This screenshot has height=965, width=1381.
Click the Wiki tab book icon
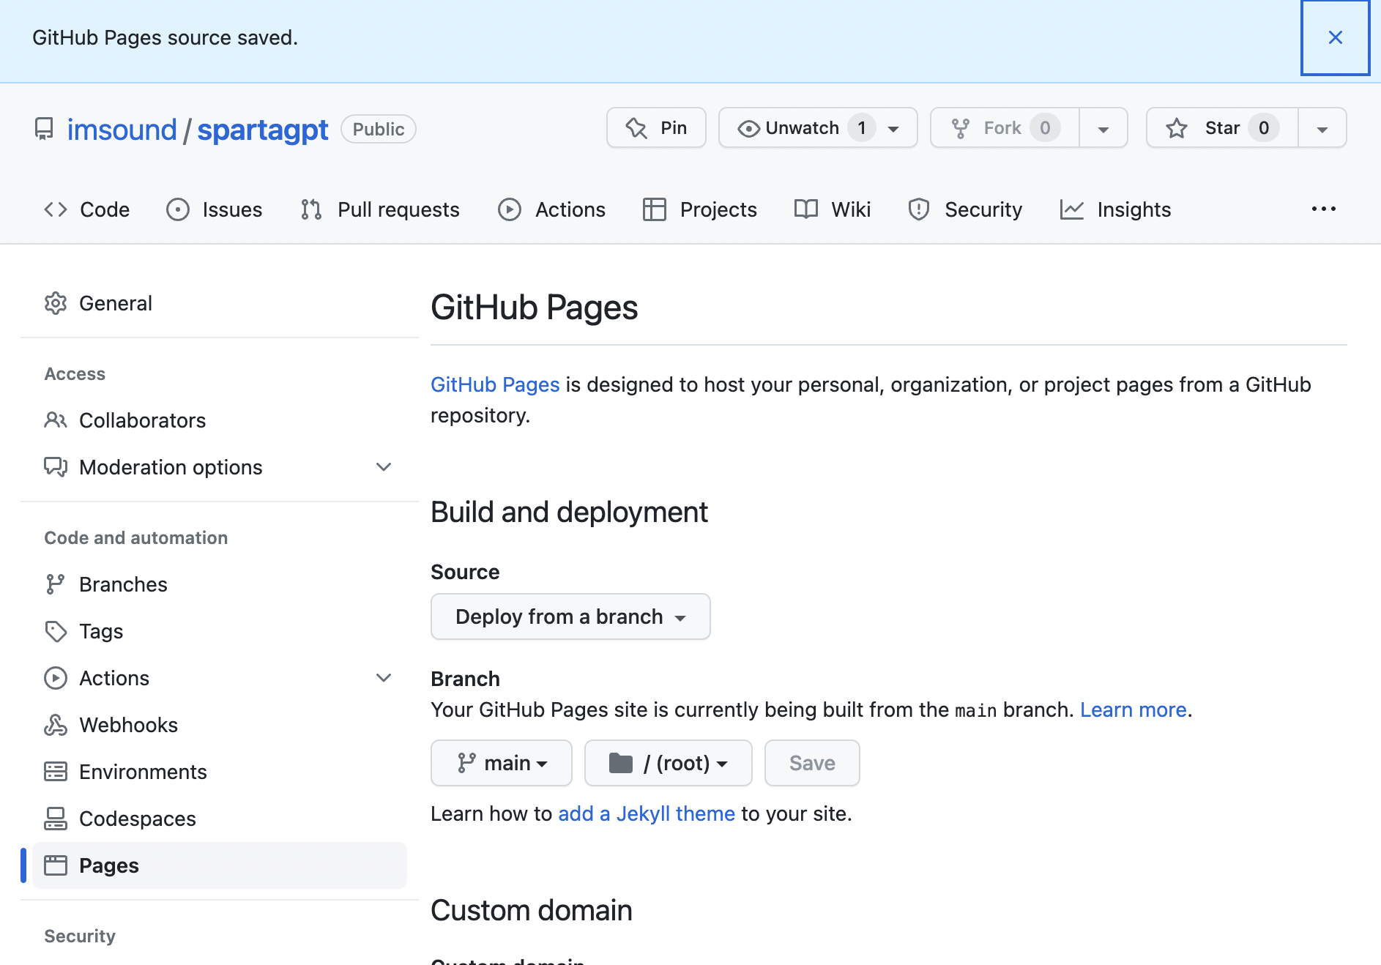806,209
